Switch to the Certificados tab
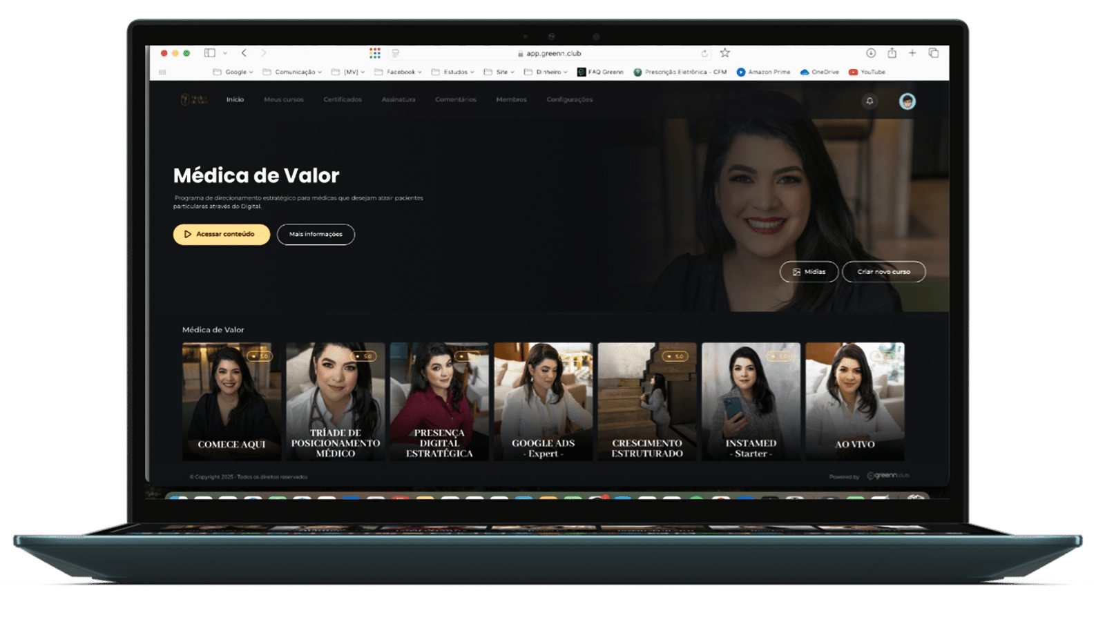Image resolution: width=1105 pixels, height=624 pixels. coord(343,99)
